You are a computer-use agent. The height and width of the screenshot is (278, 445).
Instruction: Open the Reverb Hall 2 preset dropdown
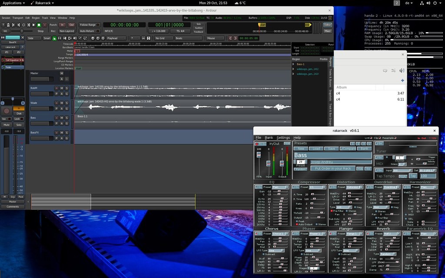[392, 234]
